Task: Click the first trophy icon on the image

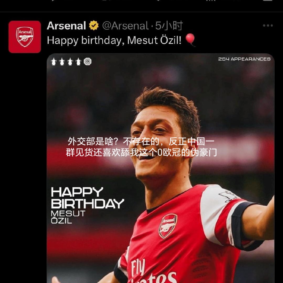Action: click(x=54, y=62)
